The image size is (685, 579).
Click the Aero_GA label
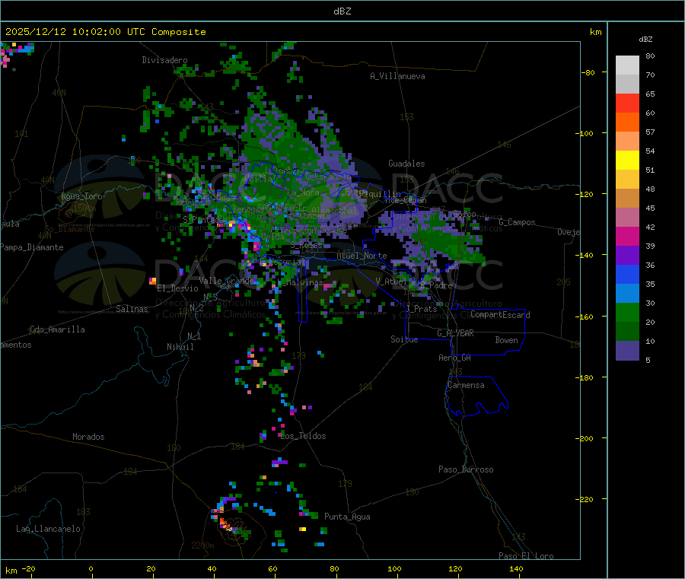coord(455,358)
